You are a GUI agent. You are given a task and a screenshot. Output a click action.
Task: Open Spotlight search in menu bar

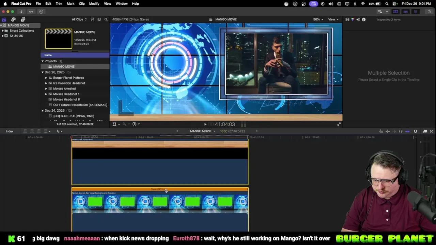(388, 4)
